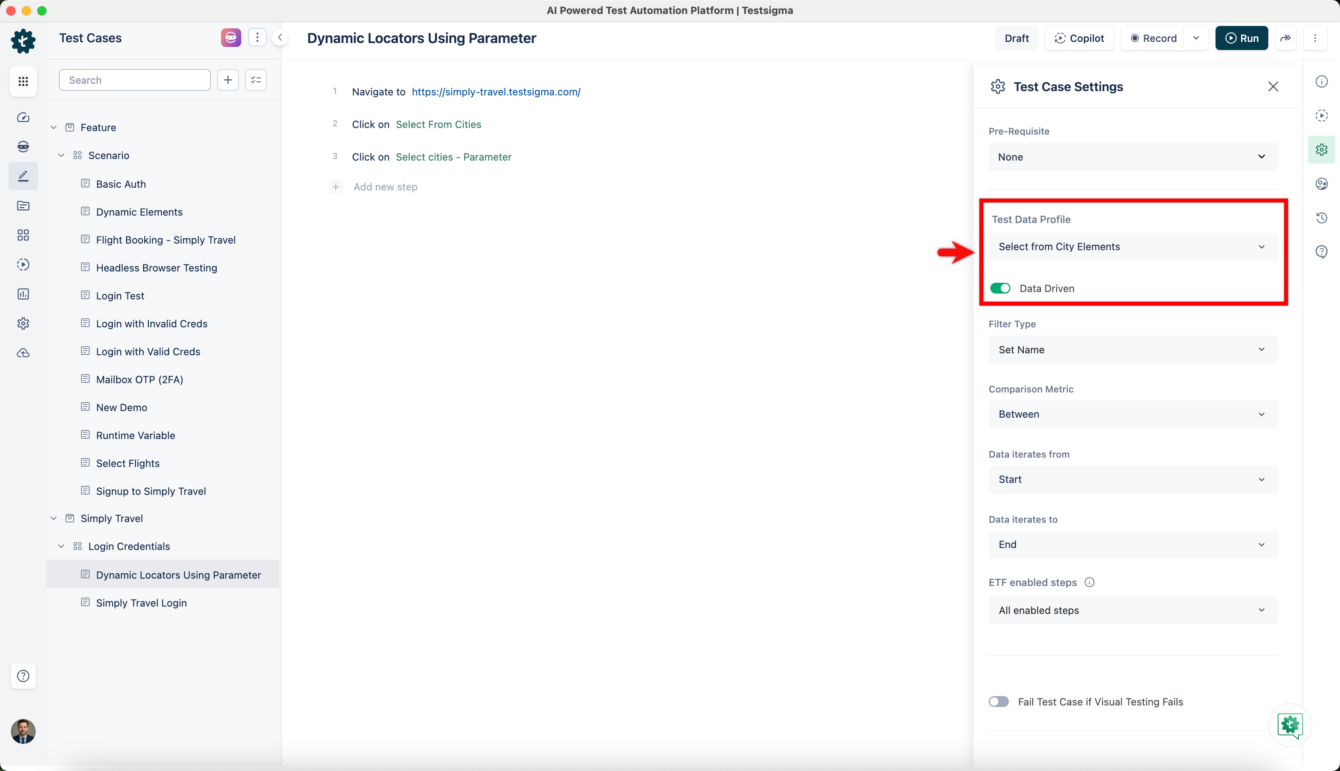Screen dimensions: 1340x771
Task: Open the run results play-circle sidebar icon
Action: coord(23,265)
